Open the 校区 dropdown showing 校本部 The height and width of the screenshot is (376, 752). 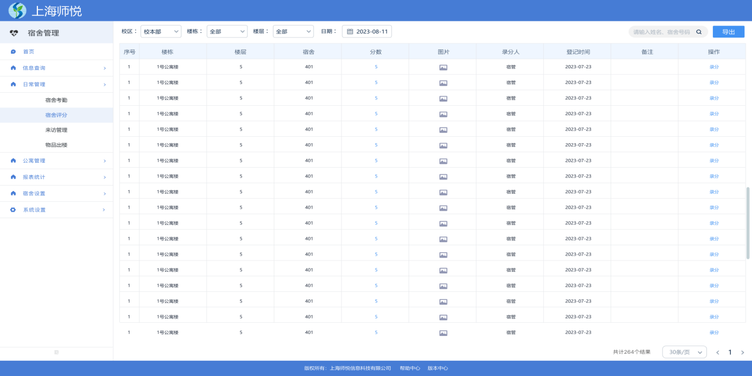point(161,31)
